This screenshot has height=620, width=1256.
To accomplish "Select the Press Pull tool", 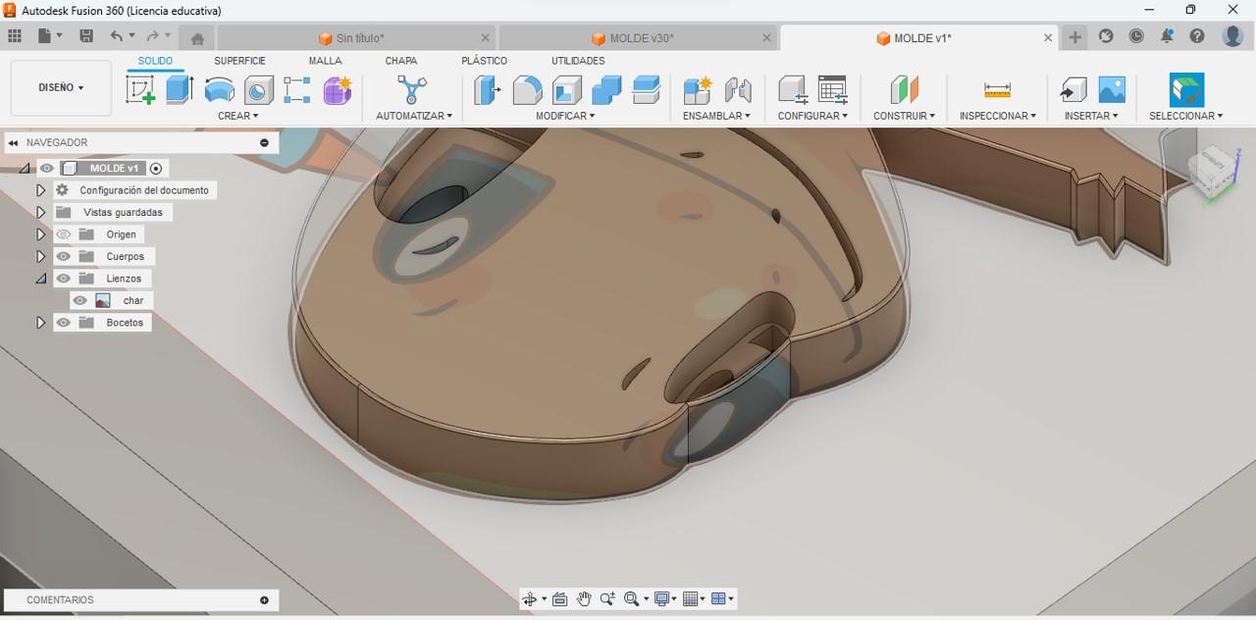I will [488, 90].
